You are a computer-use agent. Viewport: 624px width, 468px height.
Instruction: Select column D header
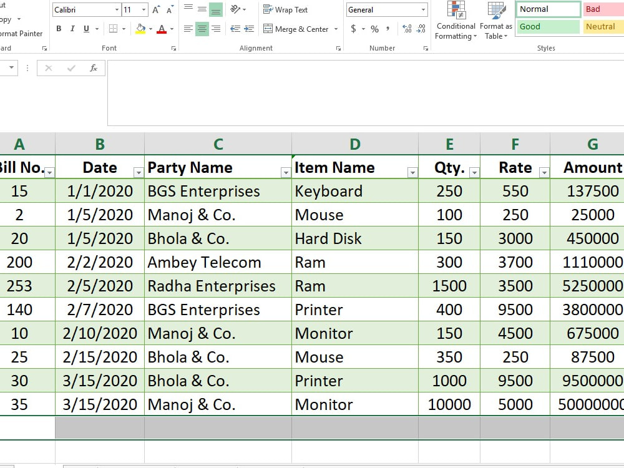pos(355,144)
